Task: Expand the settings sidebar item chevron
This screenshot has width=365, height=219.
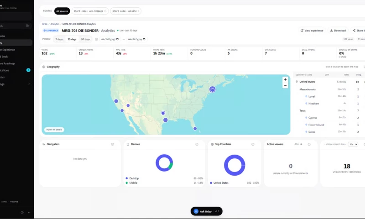Action: [x=29, y=84]
